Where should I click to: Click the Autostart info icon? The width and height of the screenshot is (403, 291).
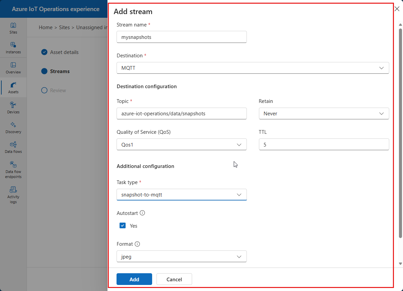coord(142,213)
